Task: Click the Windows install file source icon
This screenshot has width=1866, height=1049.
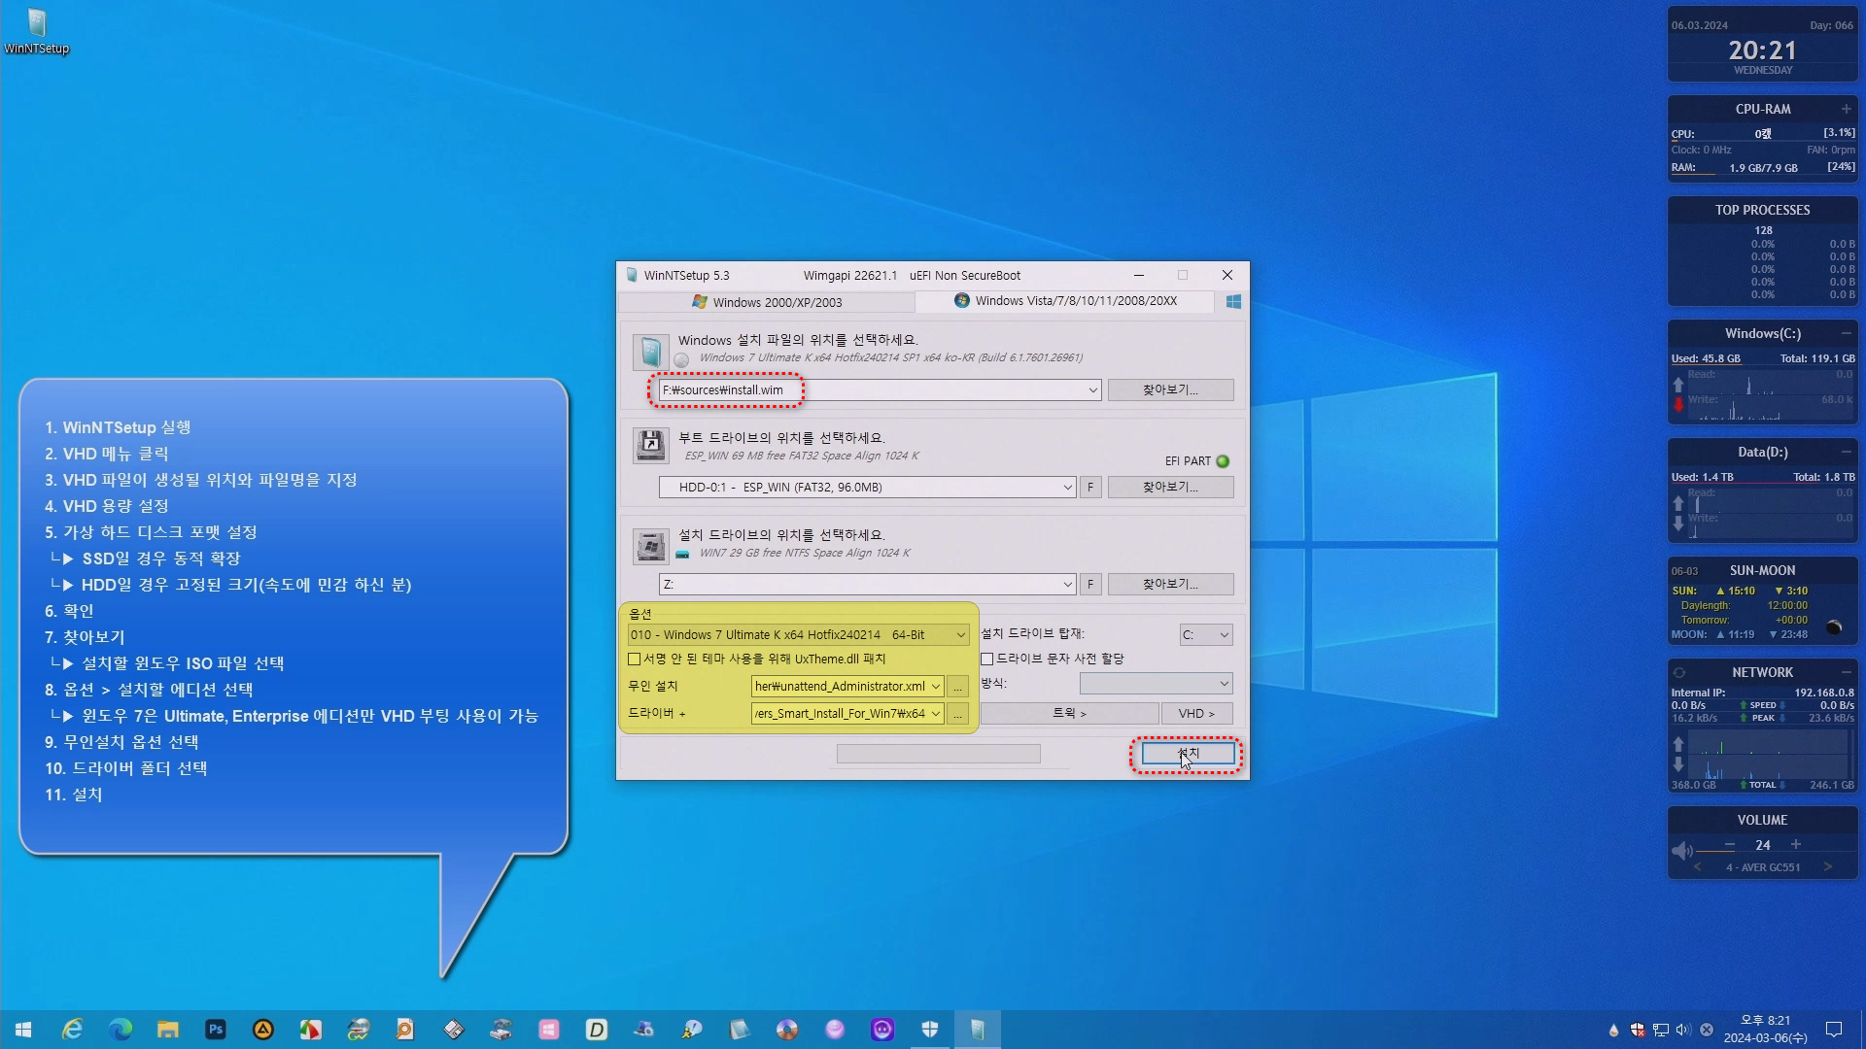Action: [650, 352]
